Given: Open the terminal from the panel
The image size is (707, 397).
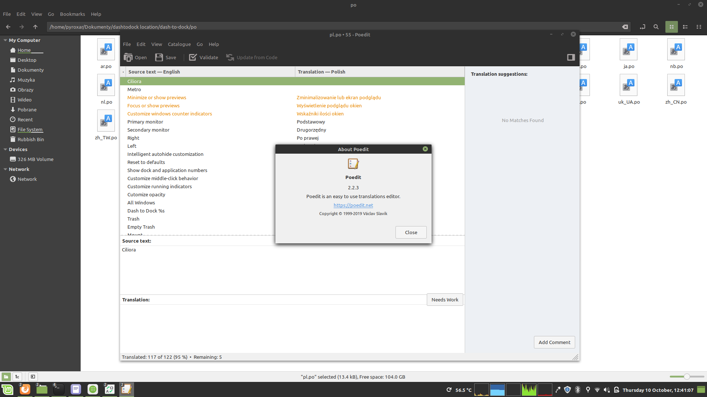Looking at the screenshot, I should [59, 389].
